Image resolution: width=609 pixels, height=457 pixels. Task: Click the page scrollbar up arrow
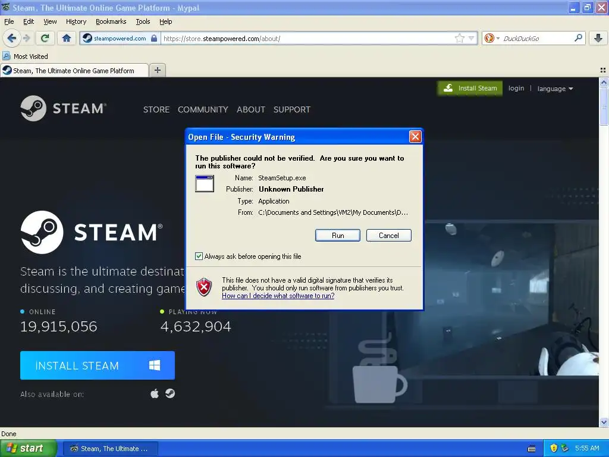coord(604,82)
